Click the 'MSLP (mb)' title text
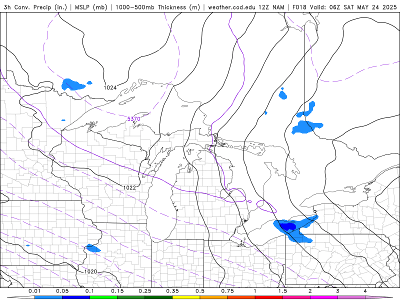 pyautogui.click(x=91, y=7)
